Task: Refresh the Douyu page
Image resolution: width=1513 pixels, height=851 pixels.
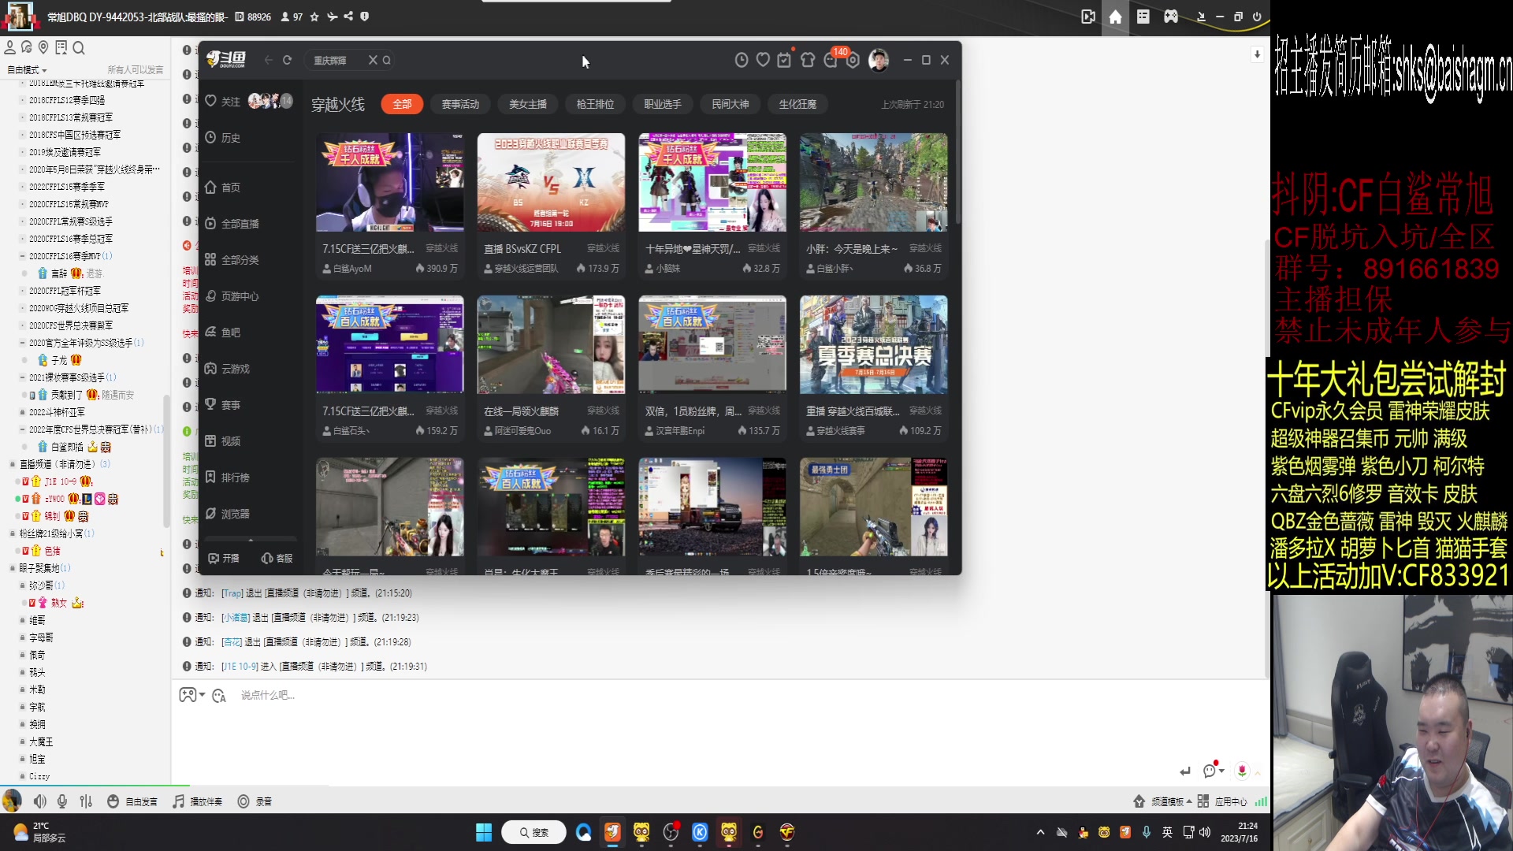Action: click(288, 60)
